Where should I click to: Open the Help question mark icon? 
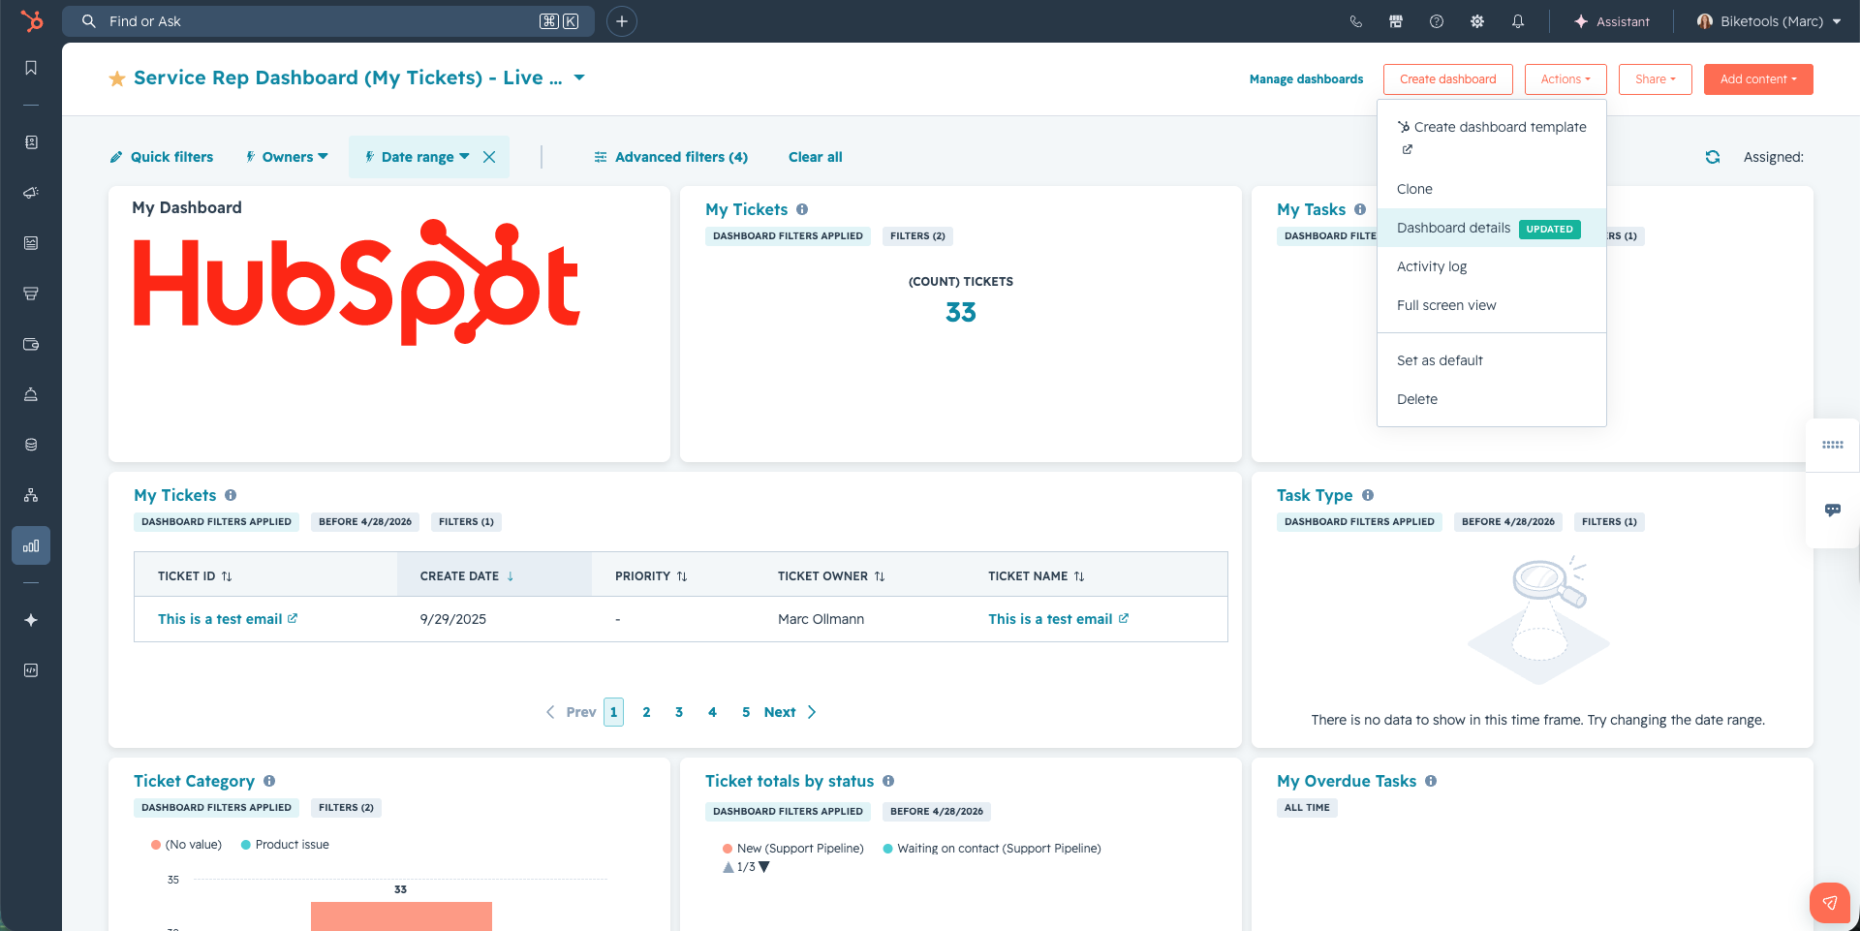(1437, 21)
